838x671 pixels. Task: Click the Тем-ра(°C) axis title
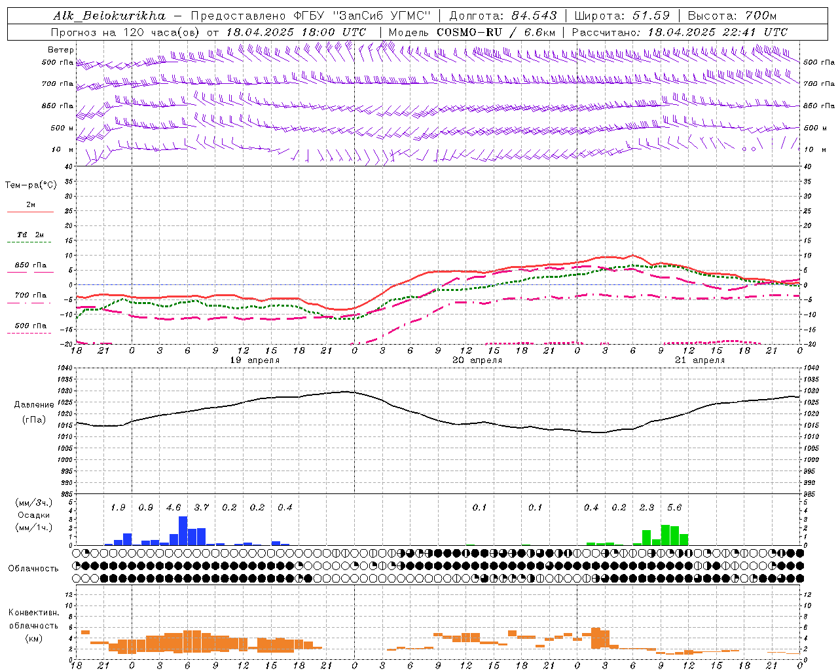pyautogui.click(x=31, y=185)
